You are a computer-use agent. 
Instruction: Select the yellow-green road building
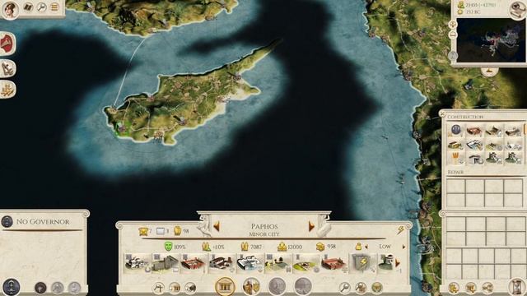[x=306, y=263]
